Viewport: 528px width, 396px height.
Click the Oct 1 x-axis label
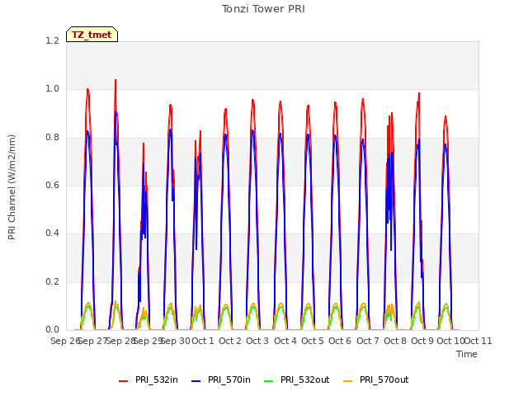click(x=203, y=341)
